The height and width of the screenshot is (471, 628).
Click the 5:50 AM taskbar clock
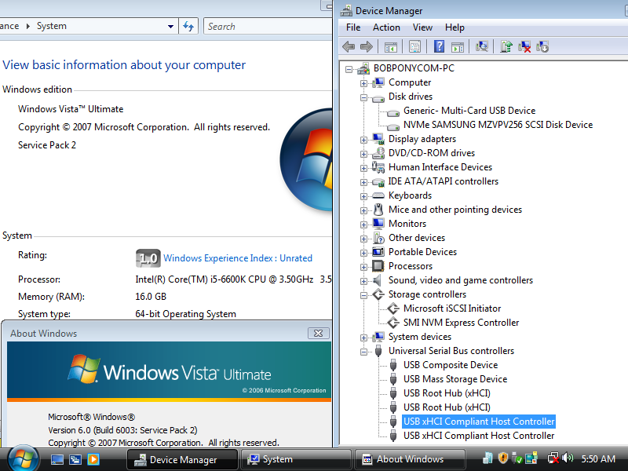(598, 459)
